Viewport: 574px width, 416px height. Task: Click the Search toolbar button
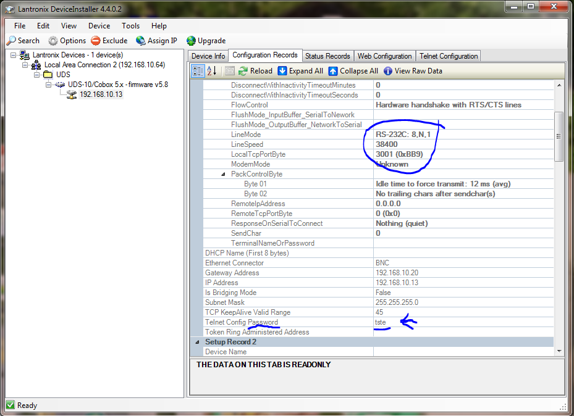click(23, 41)
